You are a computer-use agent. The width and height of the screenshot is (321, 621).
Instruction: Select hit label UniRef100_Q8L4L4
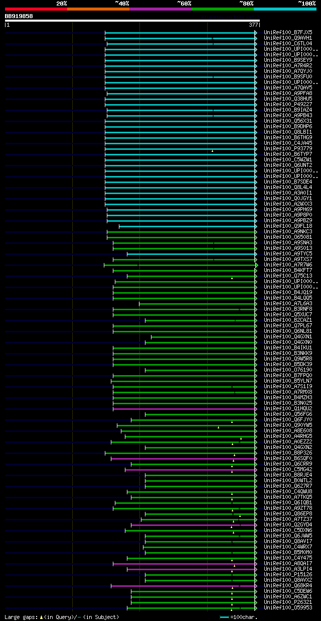tap(288, 187)
